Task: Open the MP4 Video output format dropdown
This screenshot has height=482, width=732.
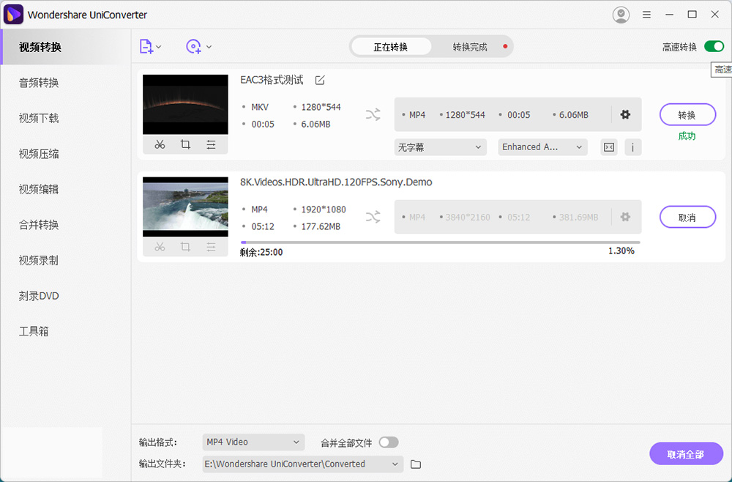Action: (x=253, y=442)
